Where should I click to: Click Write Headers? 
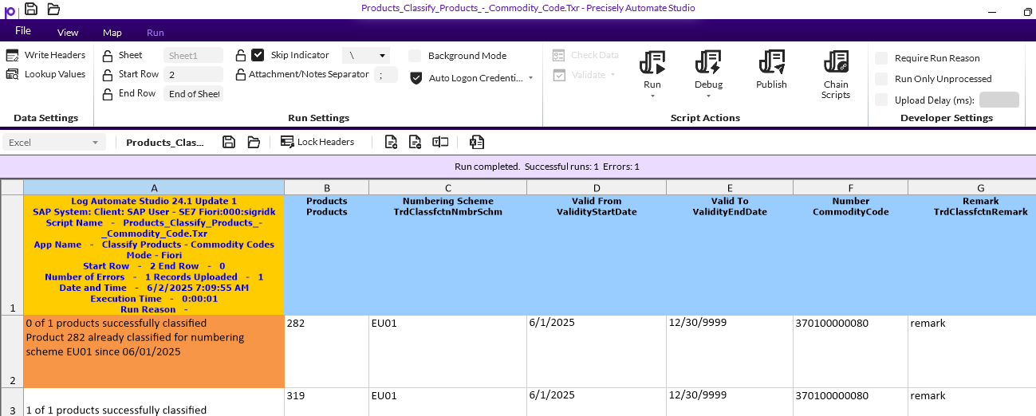[x=46, y=55]
